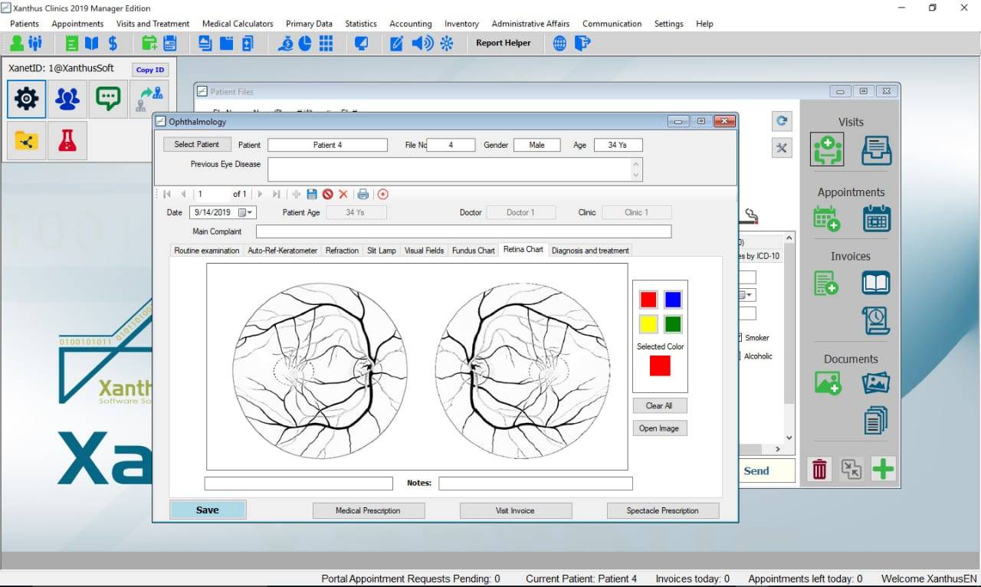The height and width of the screenshot is (587, 981).
Task: Click the red trash delete icon
Action: (x=819, y=469)
